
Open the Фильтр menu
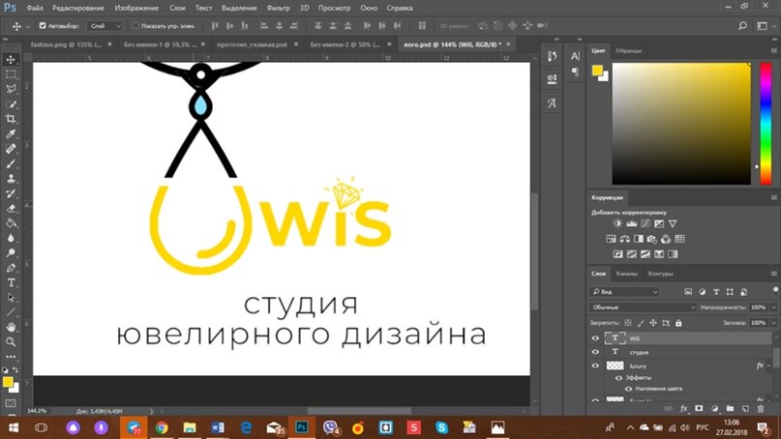[278, 8]
